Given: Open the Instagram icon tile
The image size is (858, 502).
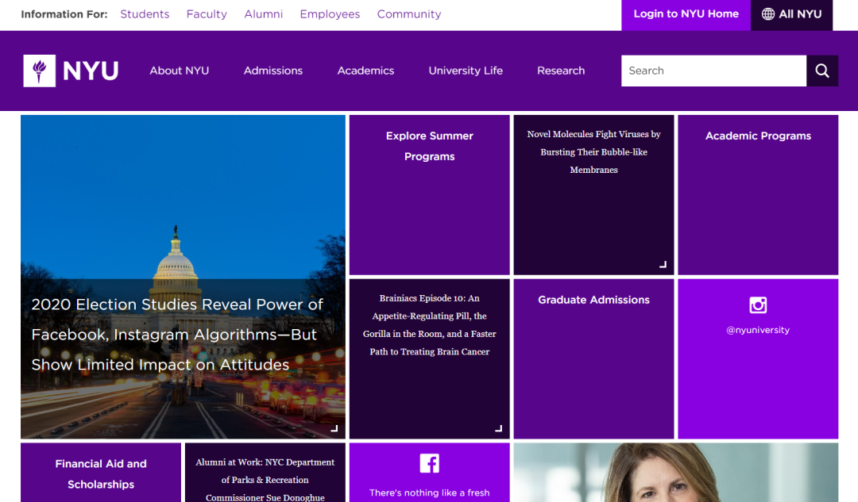Looking at the screenshot, I should (758, 305).
